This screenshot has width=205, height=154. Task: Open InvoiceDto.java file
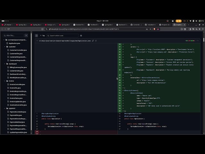point(15,88)
